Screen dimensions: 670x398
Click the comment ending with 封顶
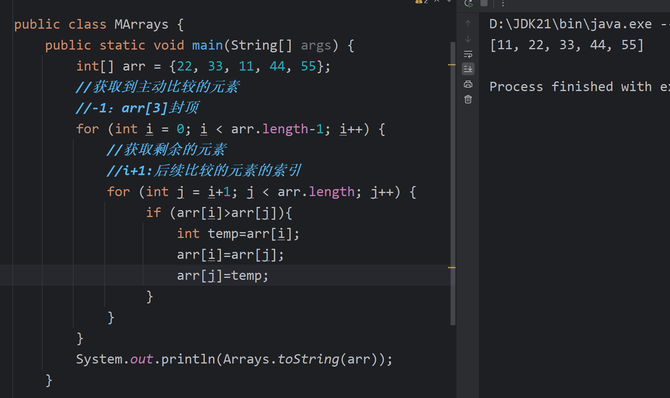[x=138, y=108]
